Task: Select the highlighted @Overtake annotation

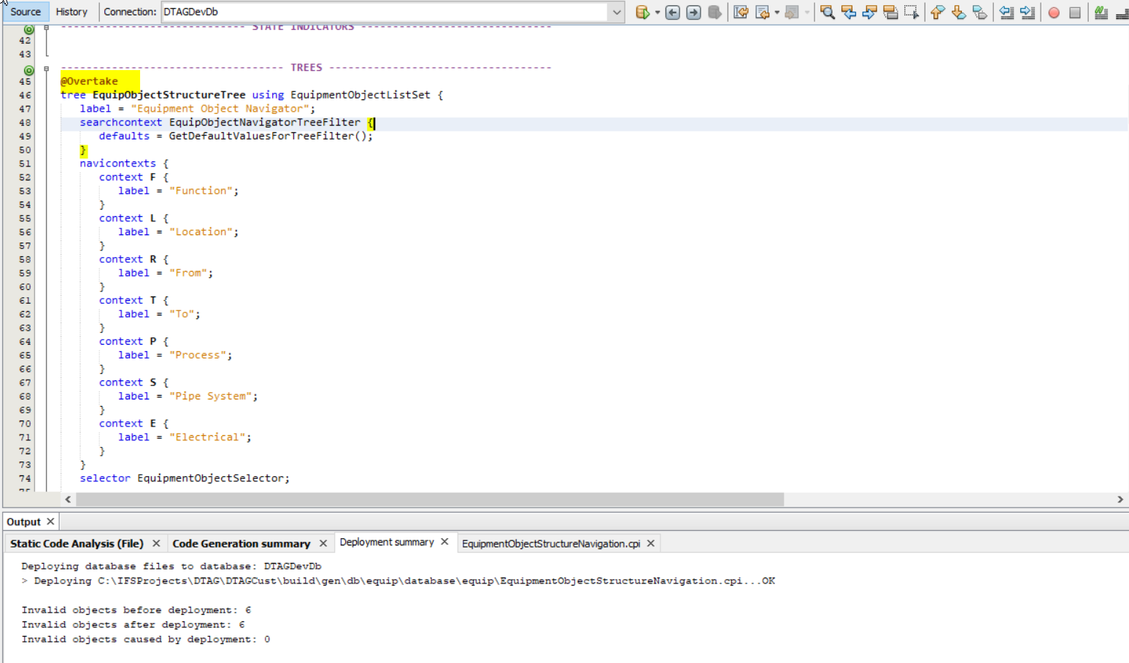Action: (x=90, y=81)
